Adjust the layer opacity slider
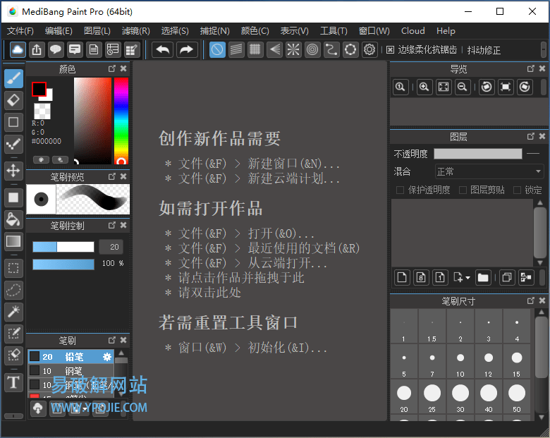The width and height of the screenshot is (550, 438). click(478, 153)
